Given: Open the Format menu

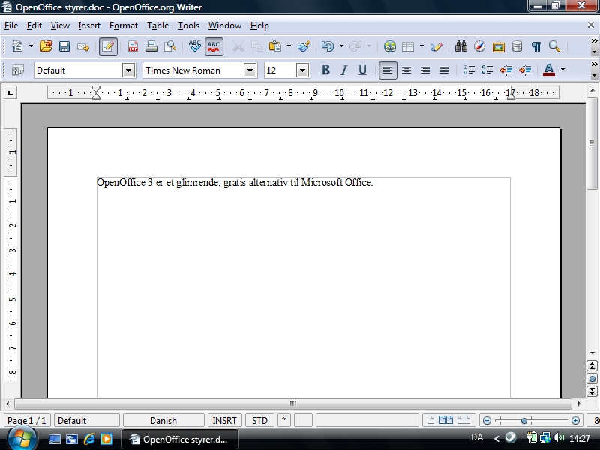Looking at the screenshot, I should (x=124, y=25).
